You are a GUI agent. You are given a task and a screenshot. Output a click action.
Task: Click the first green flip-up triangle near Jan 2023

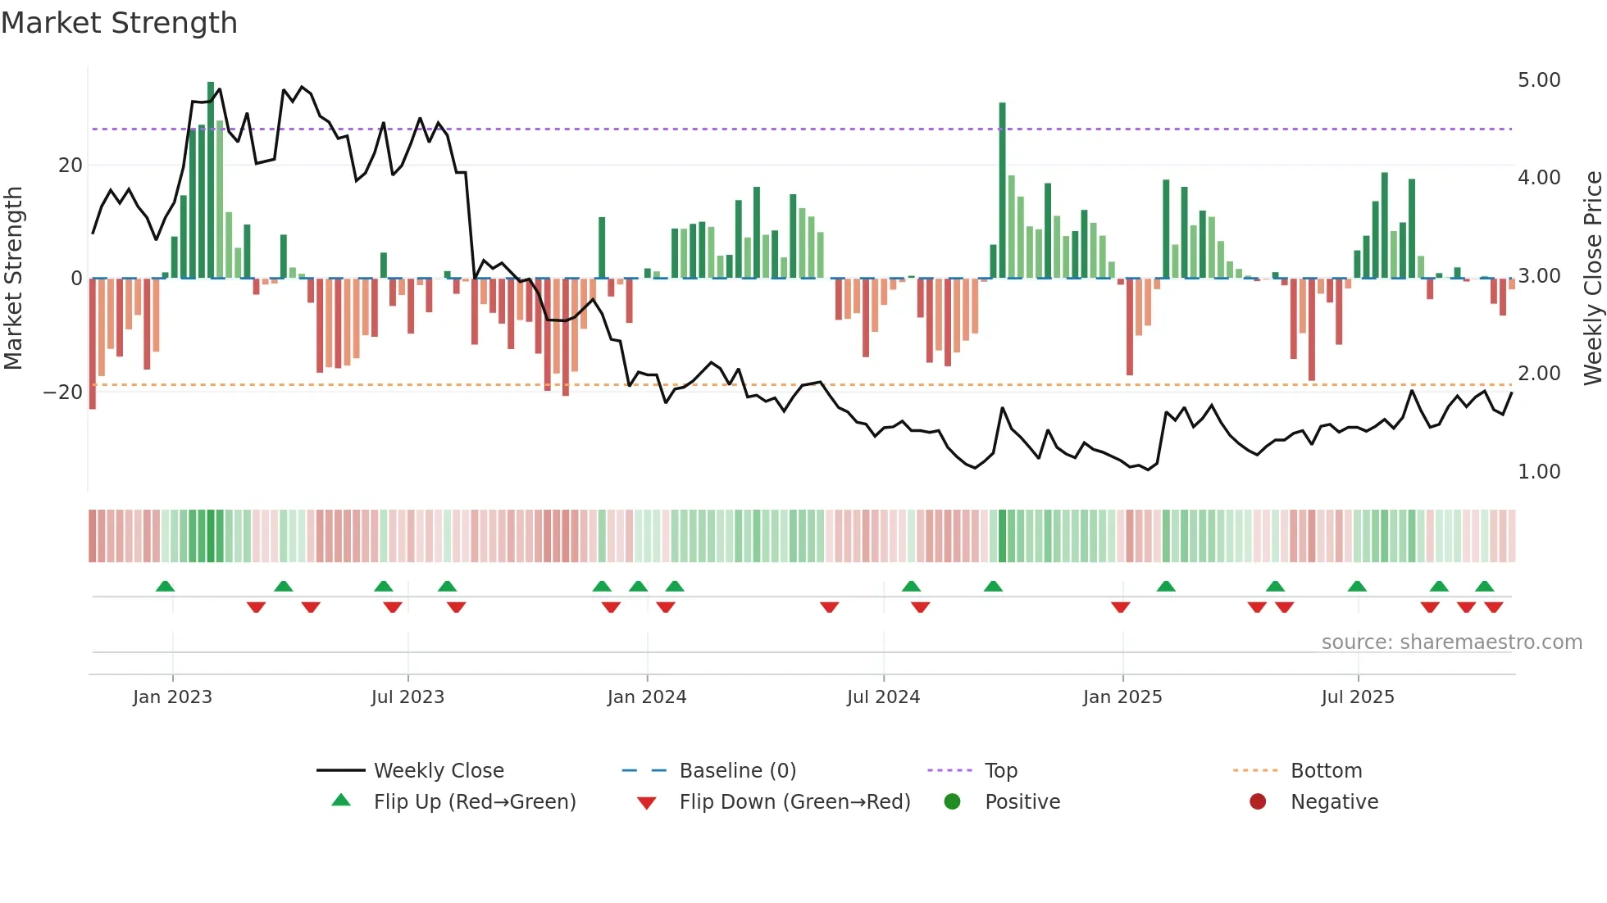(x=165, y=587)
